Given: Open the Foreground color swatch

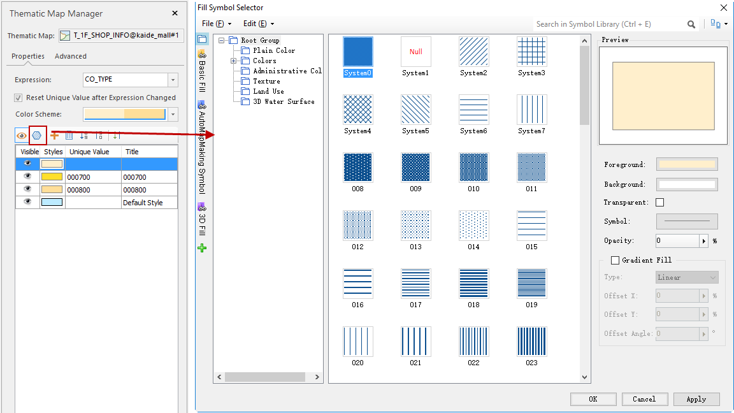Looking at the screenshot, I should point(687,164).
